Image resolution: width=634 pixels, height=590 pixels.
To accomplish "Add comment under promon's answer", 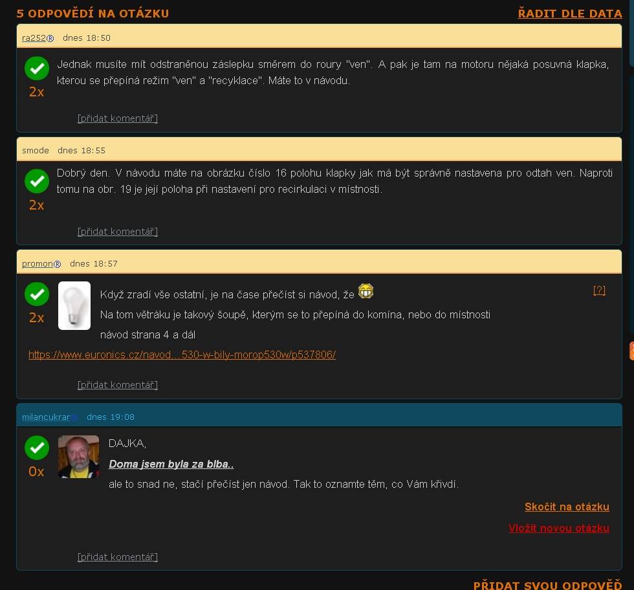I will click(x=117, y=385).
